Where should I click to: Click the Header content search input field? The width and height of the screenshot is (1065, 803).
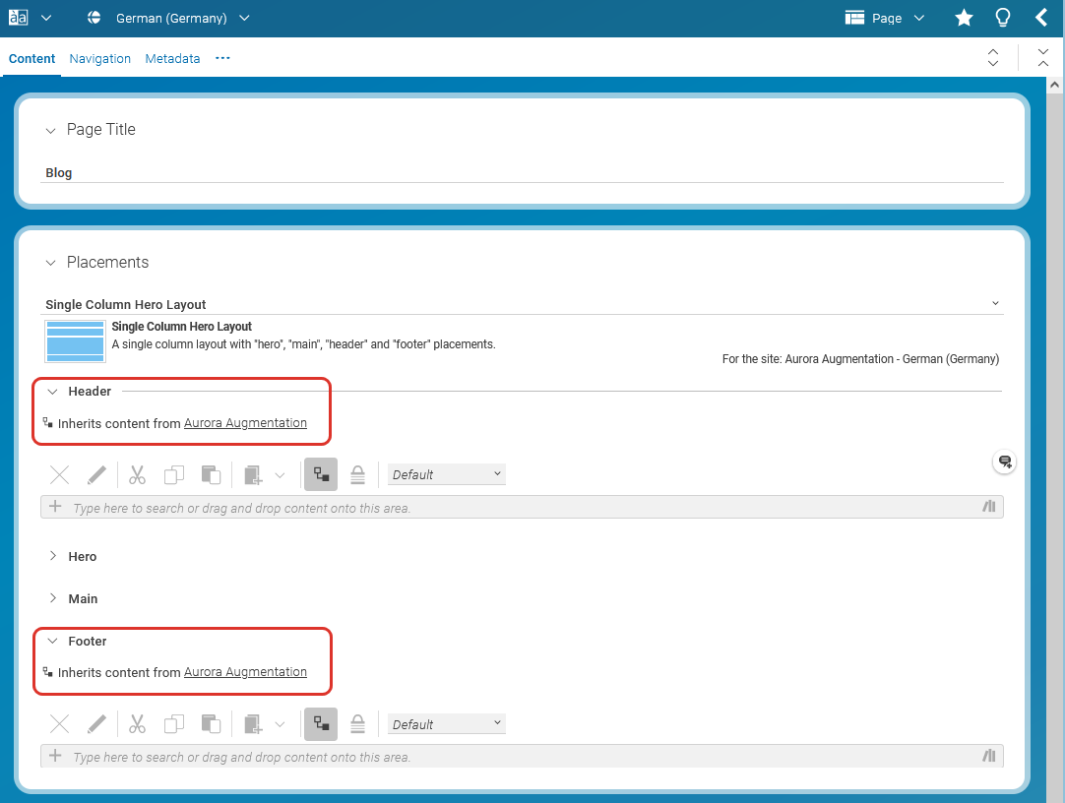tap(394, 507)
